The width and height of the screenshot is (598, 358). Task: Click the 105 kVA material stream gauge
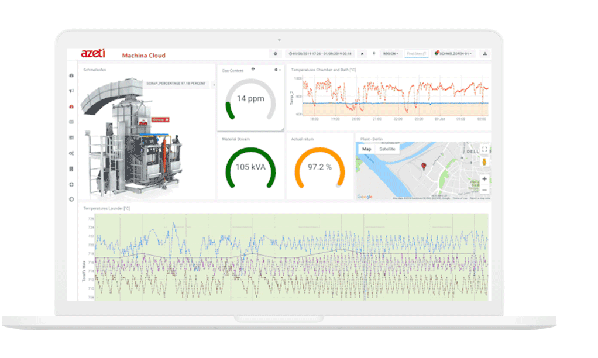250,168
